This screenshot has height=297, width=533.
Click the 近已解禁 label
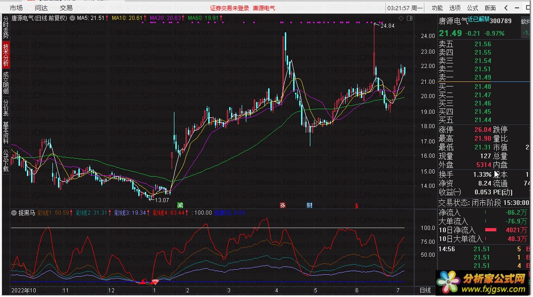pos(479,19)
